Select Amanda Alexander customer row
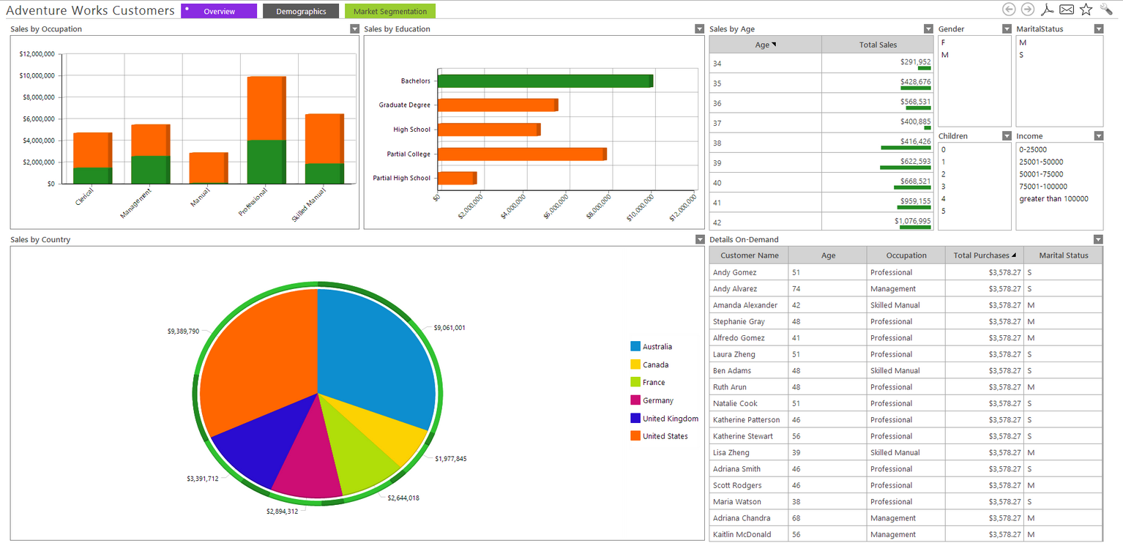 (906, 305)
